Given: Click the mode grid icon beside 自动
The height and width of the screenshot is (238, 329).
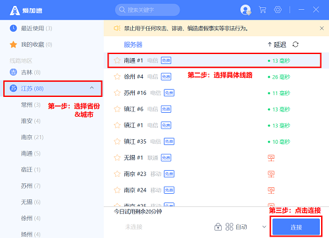Looking at the screenshot, I should coord(230,227).
